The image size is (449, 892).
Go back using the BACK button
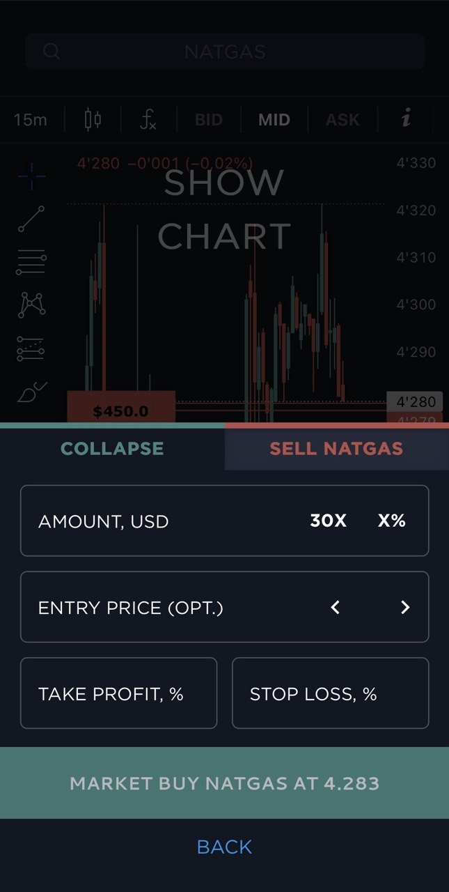coord(224,846)
